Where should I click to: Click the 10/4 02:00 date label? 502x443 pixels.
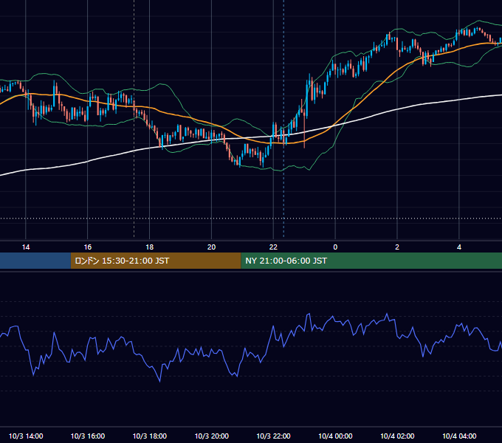click(x=397, y=436)
